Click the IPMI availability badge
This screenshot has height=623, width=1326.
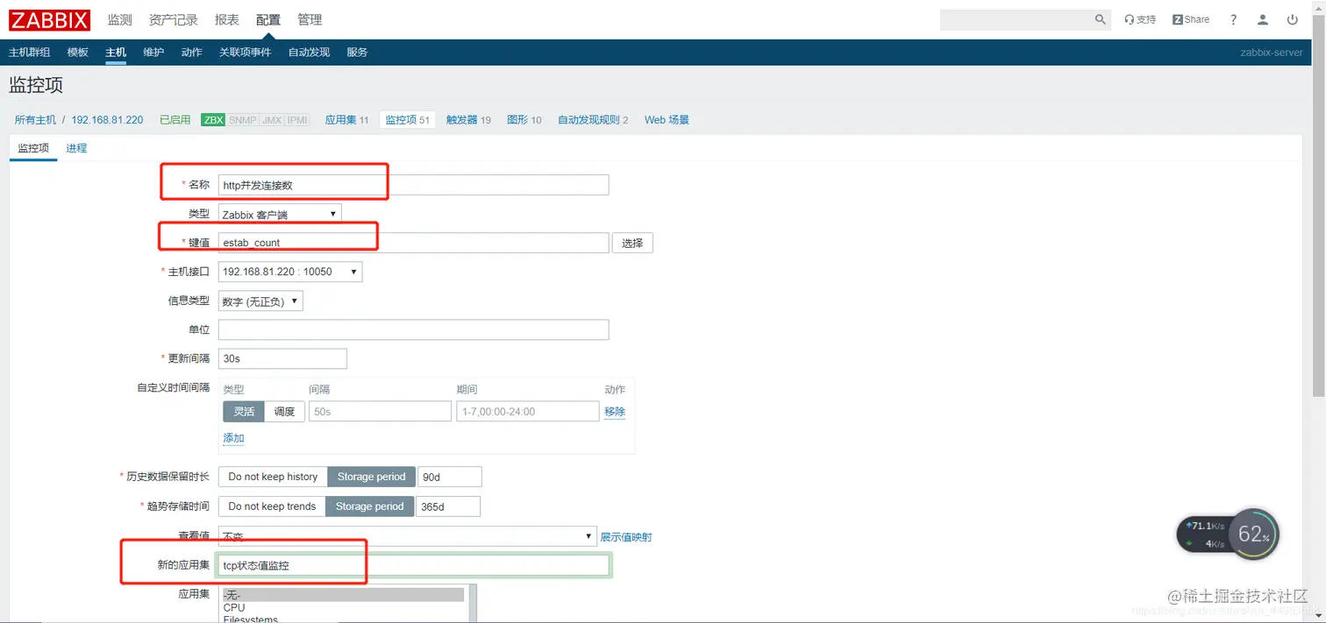tap(297, 120)
